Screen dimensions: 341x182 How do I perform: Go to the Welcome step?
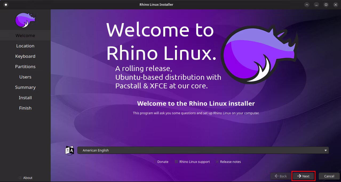click(x=25, y=35)
